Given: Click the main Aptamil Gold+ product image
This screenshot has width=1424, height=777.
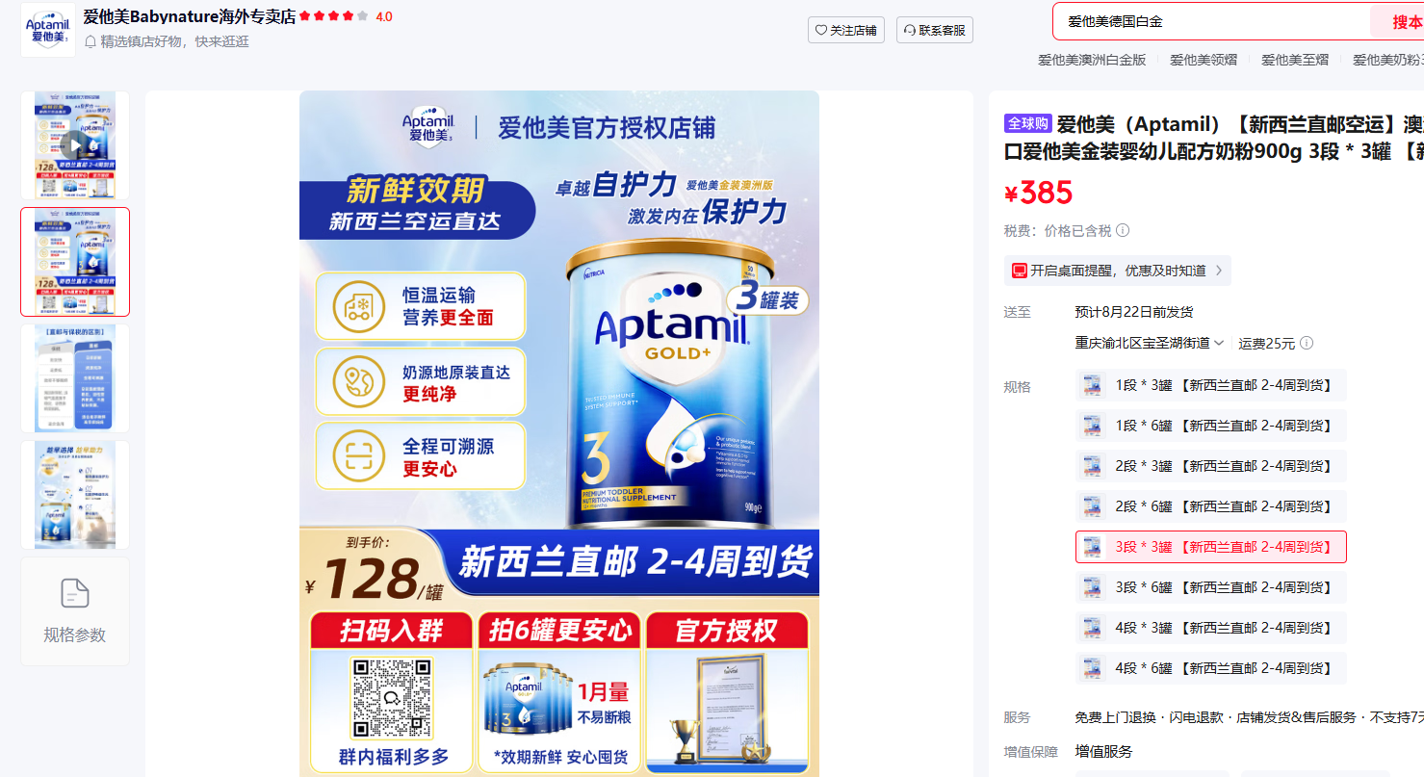Looking at the screenshot, I should pos(559,433).
